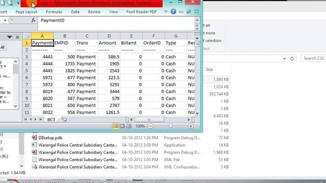Image resolution: width=326 pixels, height=183 pixels.
Task: Click Explorer refresh button
Action: pos(292,58)
